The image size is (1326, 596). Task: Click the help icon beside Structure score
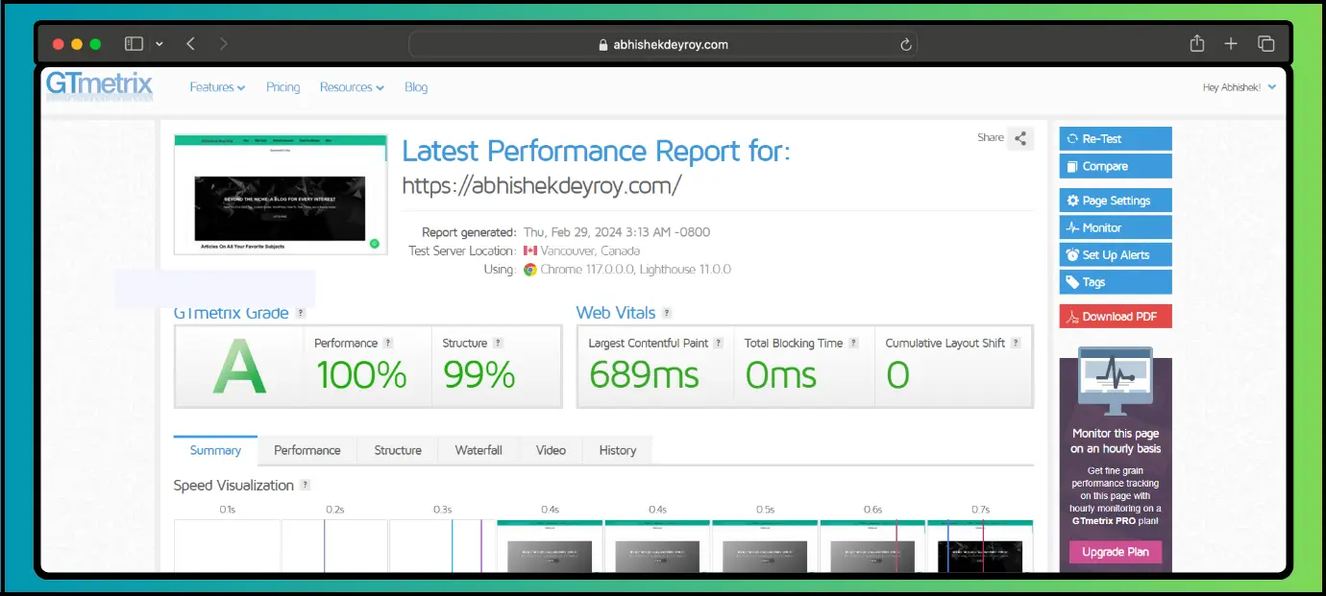(498, 343)
